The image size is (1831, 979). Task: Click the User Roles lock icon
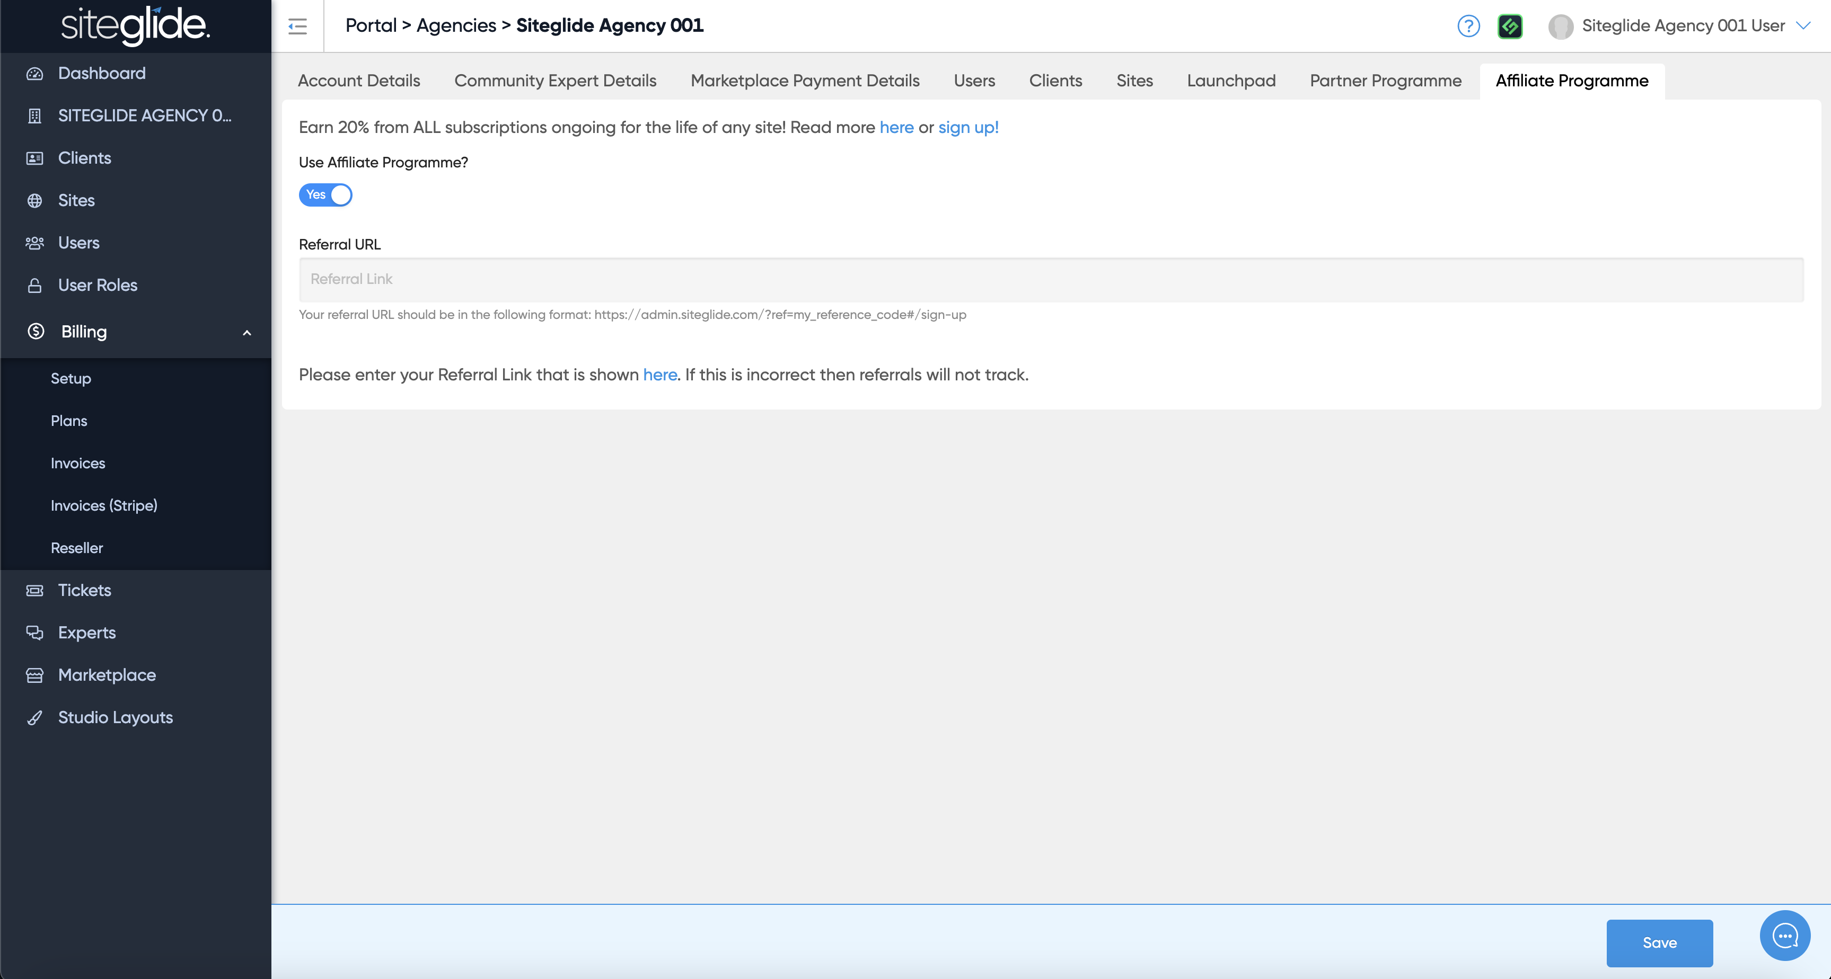point(34,285)
